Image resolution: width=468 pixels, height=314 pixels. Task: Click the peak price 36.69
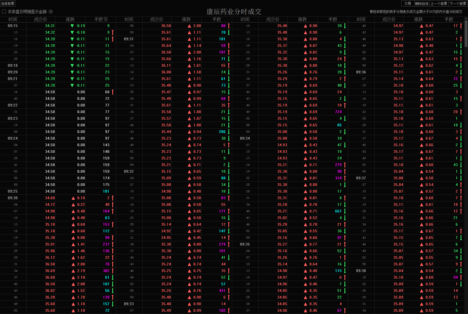coord(50,271)
